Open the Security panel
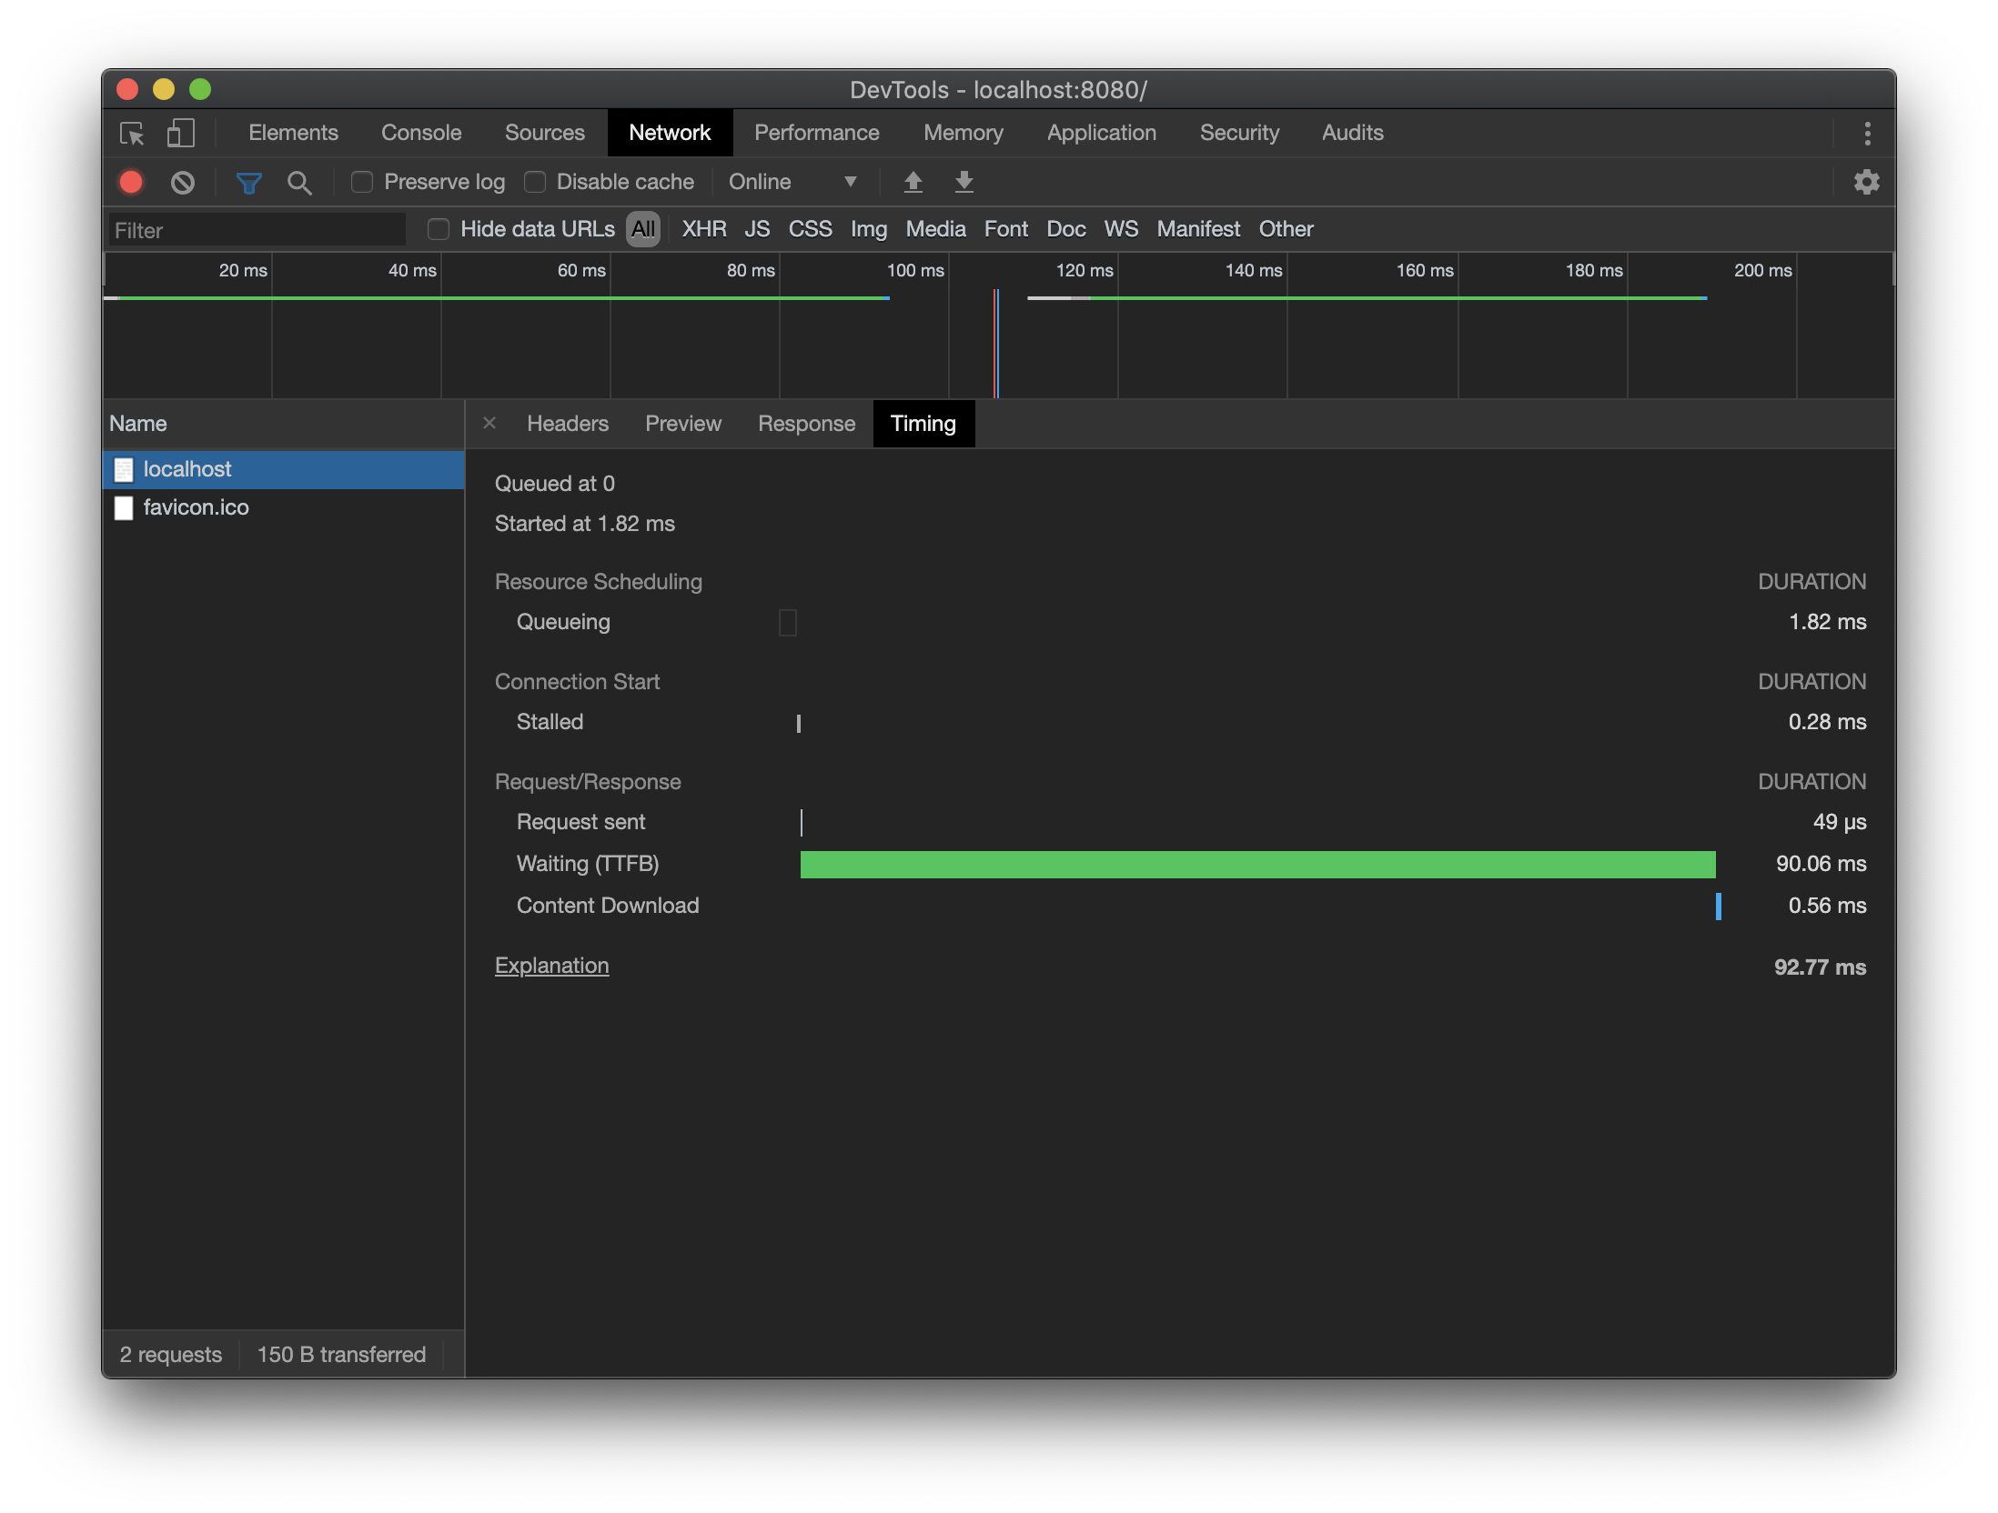 1238,133
